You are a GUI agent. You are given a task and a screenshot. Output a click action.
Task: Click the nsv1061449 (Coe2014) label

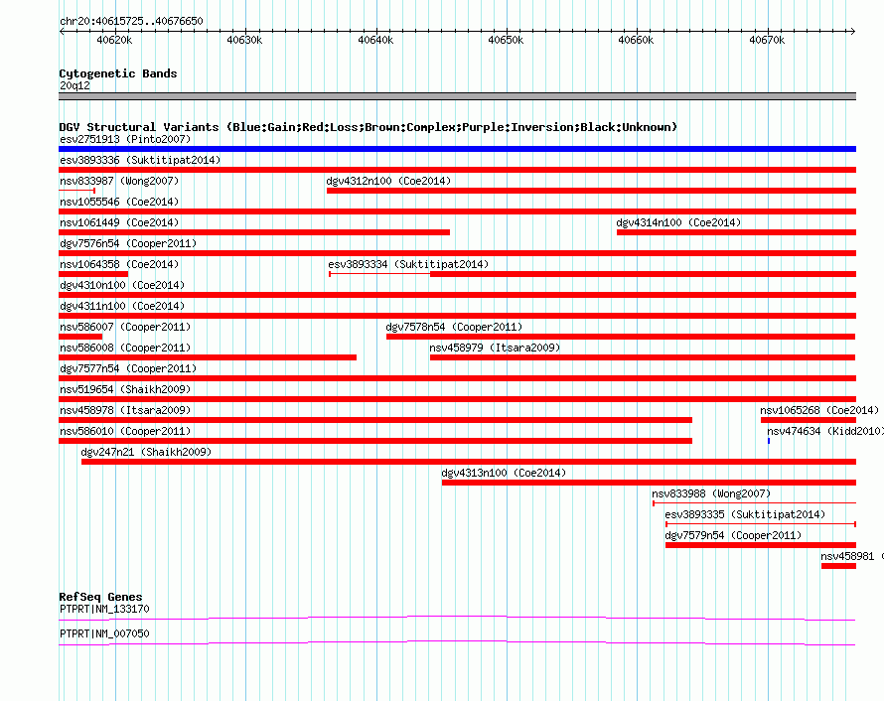119,222
